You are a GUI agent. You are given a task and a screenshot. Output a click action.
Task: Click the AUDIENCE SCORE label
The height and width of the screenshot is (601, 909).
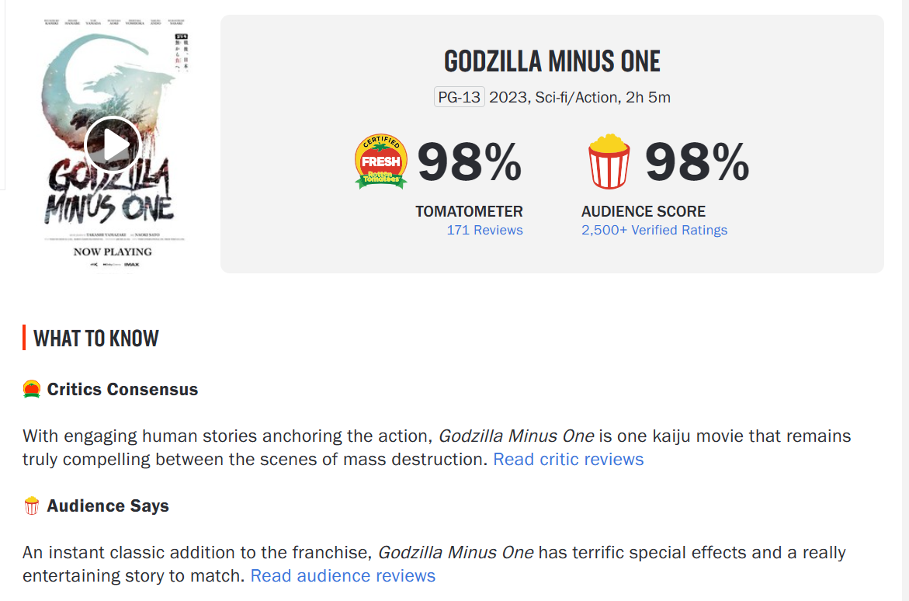pyautogui.click(x=644, y=211)
